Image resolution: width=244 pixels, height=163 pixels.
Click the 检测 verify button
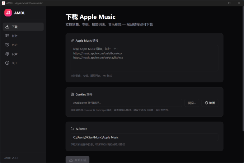tap(210, 103)
